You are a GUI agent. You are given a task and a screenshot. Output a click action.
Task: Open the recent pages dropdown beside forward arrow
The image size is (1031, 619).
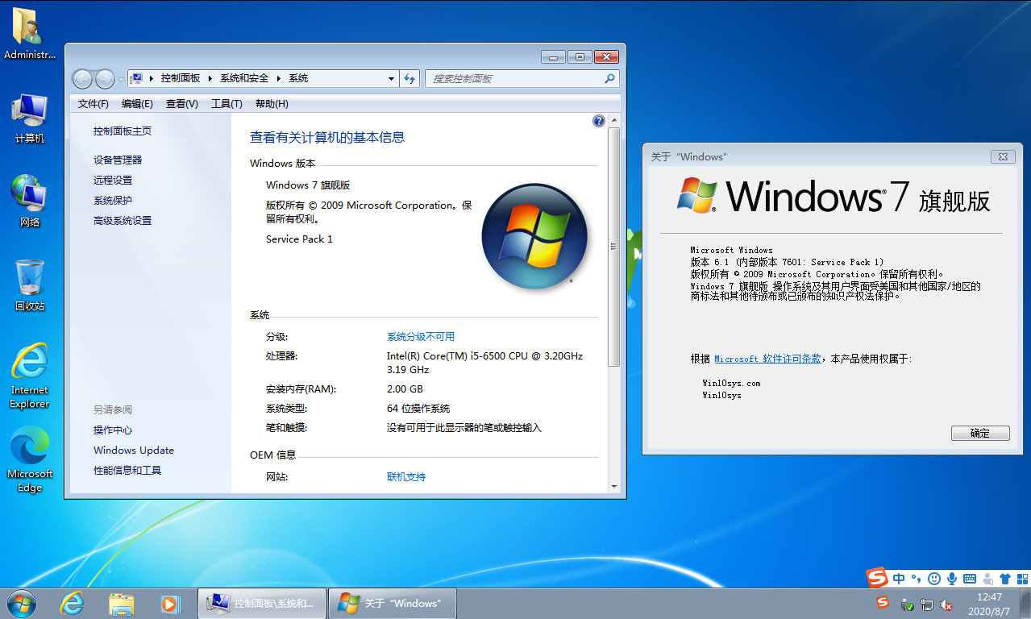tap(121, 79)
